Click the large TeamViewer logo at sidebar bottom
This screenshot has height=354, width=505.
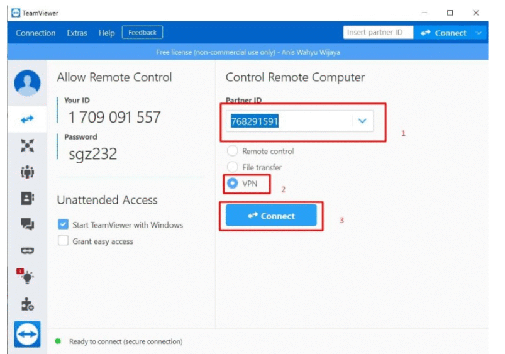tap(28, 334)
